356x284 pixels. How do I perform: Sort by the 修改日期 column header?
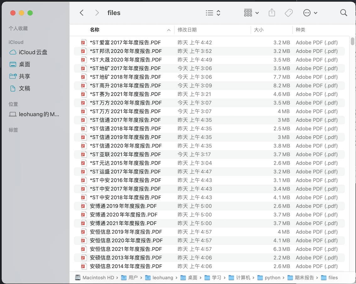click(x=187, y=30)
